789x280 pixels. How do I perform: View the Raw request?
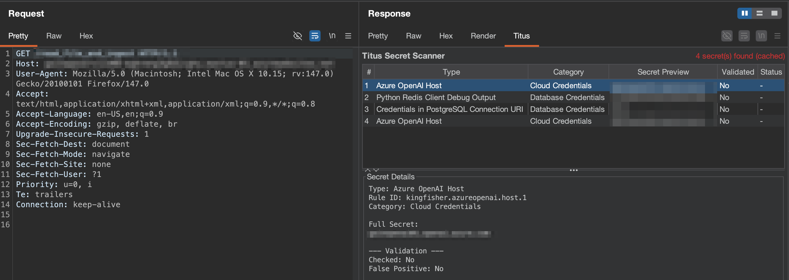[x=54, y=36]
